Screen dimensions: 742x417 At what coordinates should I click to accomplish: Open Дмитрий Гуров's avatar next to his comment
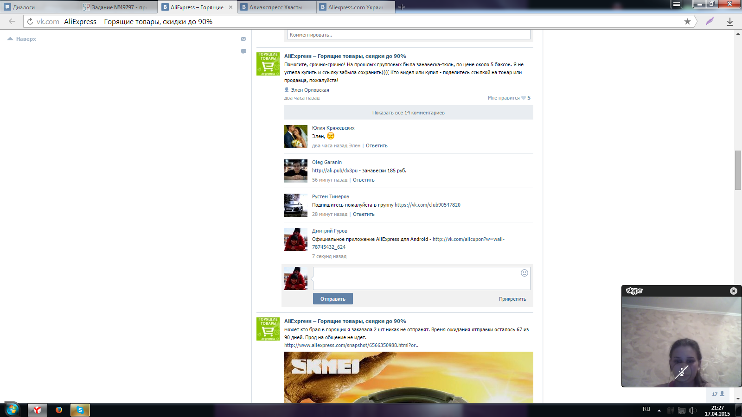coord(296,240)
